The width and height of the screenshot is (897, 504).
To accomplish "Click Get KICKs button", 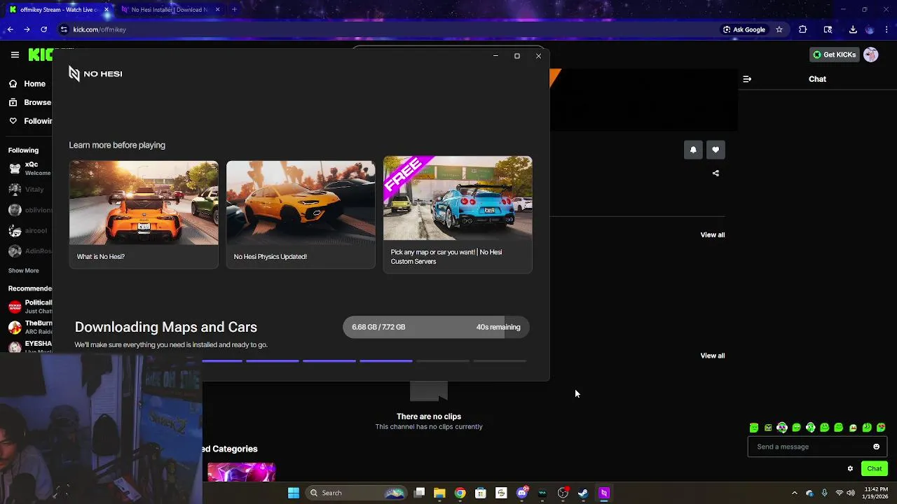I will click(x=834, y=55).
